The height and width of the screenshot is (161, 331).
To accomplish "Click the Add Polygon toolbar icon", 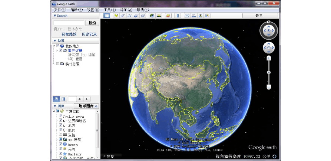I will [123, 16].
